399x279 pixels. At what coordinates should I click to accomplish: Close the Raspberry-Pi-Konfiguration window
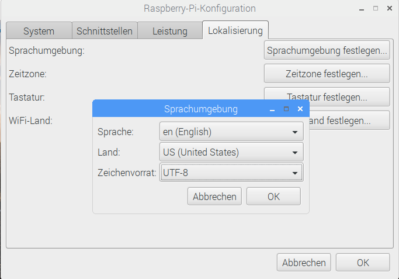[390, 8]
